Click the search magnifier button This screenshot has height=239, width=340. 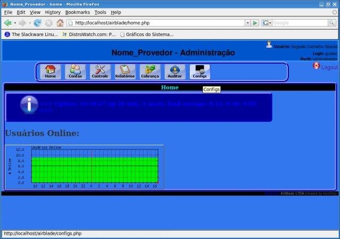(x=332, y=23)
